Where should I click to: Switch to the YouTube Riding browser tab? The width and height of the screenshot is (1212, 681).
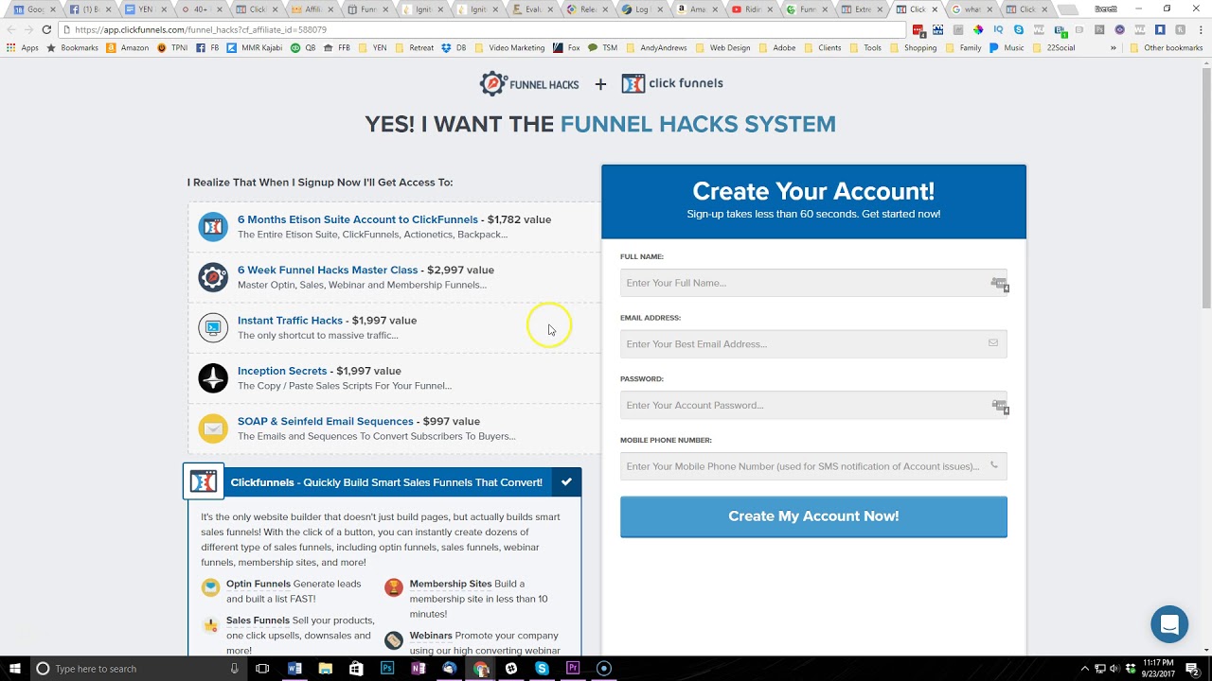pos(750,9)
